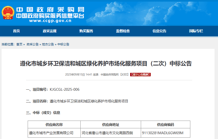Image resolution: width=218 pixels, height=139 pixels.
Task: Click supplier name 遵化市城市产业发展有限公司 cell
Action: (x=51, y=133)
